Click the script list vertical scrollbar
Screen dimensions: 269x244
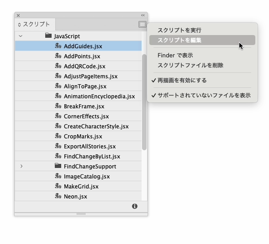(x=144, y=102)
